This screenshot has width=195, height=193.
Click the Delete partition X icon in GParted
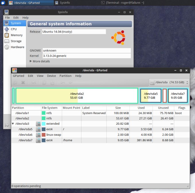pos(23,82)
